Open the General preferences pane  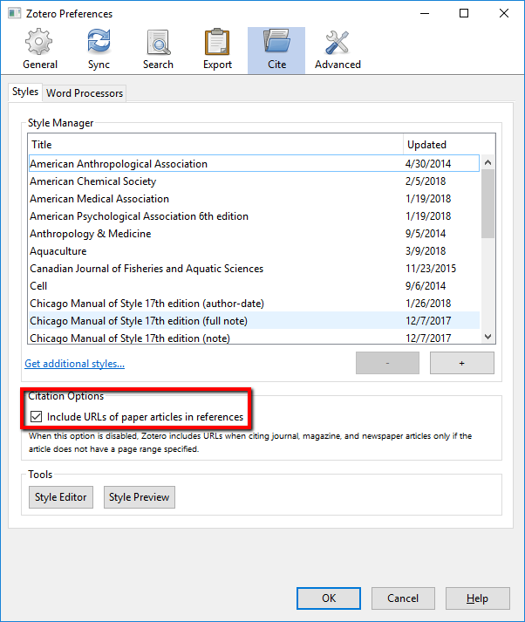(39, 51)
